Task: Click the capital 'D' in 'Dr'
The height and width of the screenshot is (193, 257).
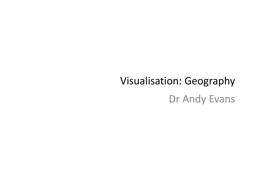Action: pyautogui.click(x=172, y=99)
